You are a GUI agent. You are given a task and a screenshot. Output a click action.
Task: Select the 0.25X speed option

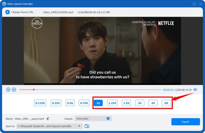(56, 103)
